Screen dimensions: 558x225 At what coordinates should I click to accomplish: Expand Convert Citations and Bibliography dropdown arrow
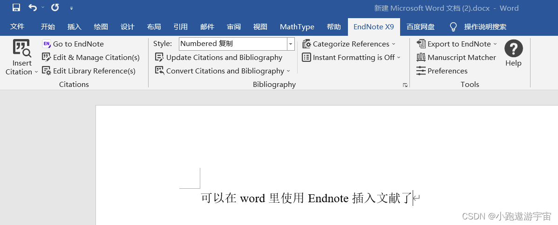(x=288, y=71)
